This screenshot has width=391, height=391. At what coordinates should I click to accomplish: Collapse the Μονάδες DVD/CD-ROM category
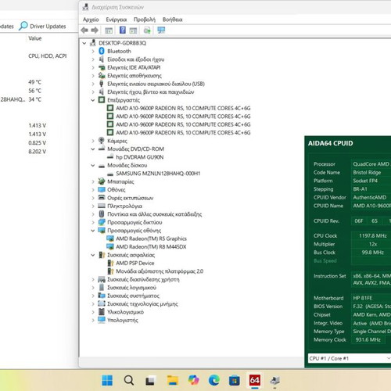[x=93, y=149]
